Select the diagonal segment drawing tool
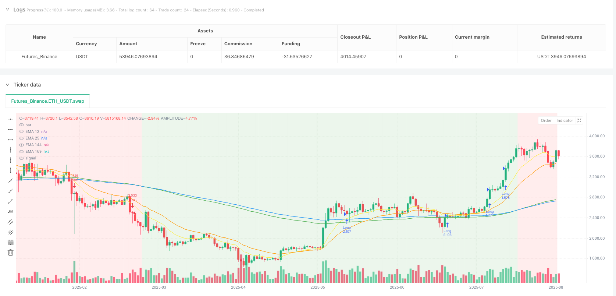 click(x=11, y=201)
